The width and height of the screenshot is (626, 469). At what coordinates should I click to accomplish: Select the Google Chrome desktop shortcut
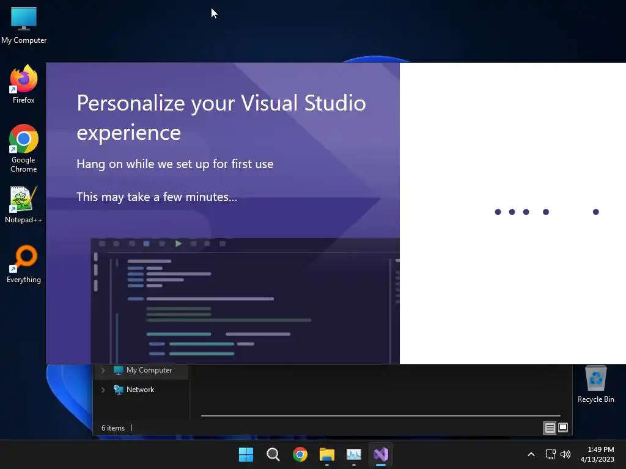tap(24, 148)
